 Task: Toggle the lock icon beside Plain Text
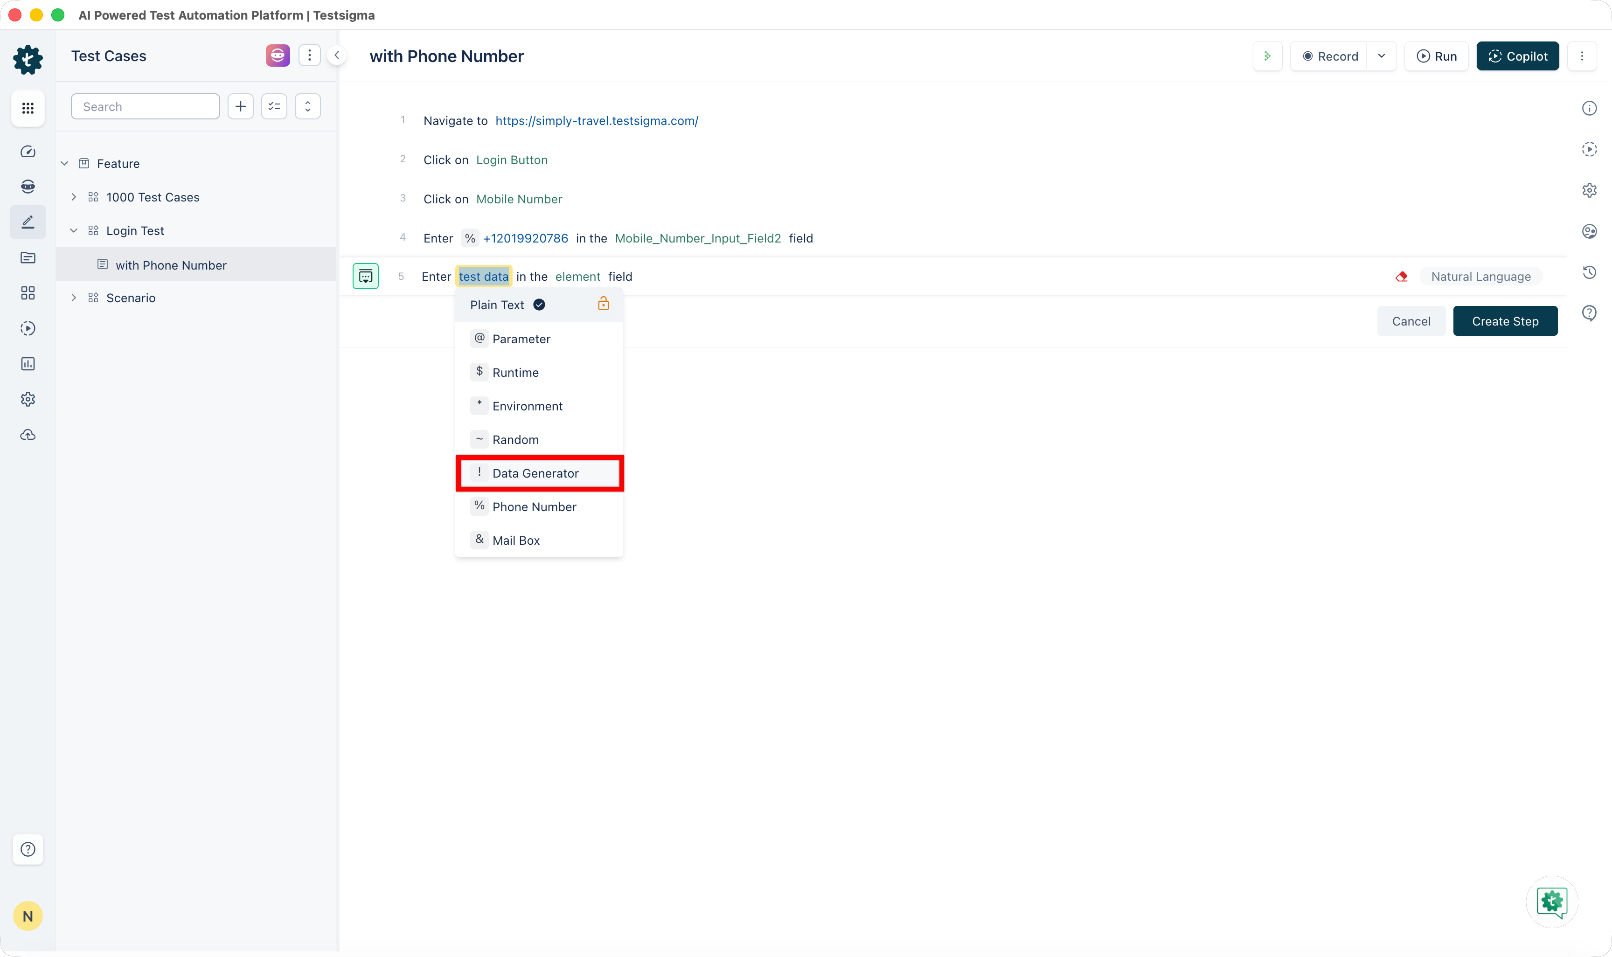point(603,304)
